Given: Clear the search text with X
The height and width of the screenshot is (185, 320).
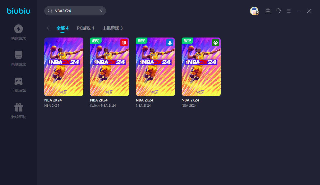Looking at the screenshot, I should 101,11.
